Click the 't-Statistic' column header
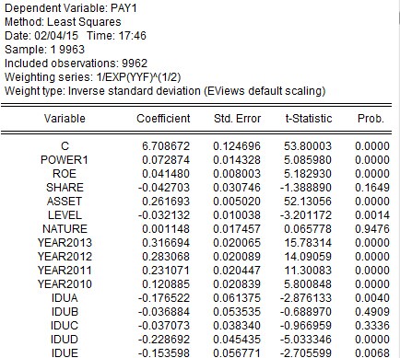 pyautogui.click(x=309, y=119)
